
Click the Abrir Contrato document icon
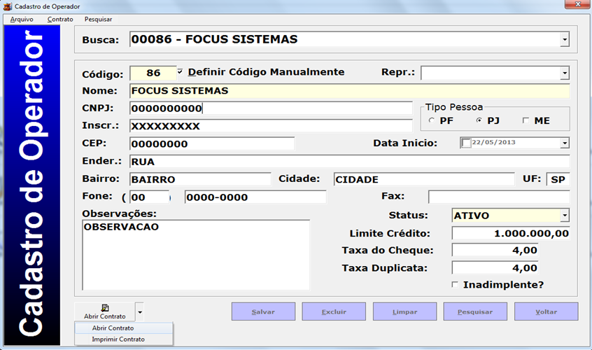[105, 308]
